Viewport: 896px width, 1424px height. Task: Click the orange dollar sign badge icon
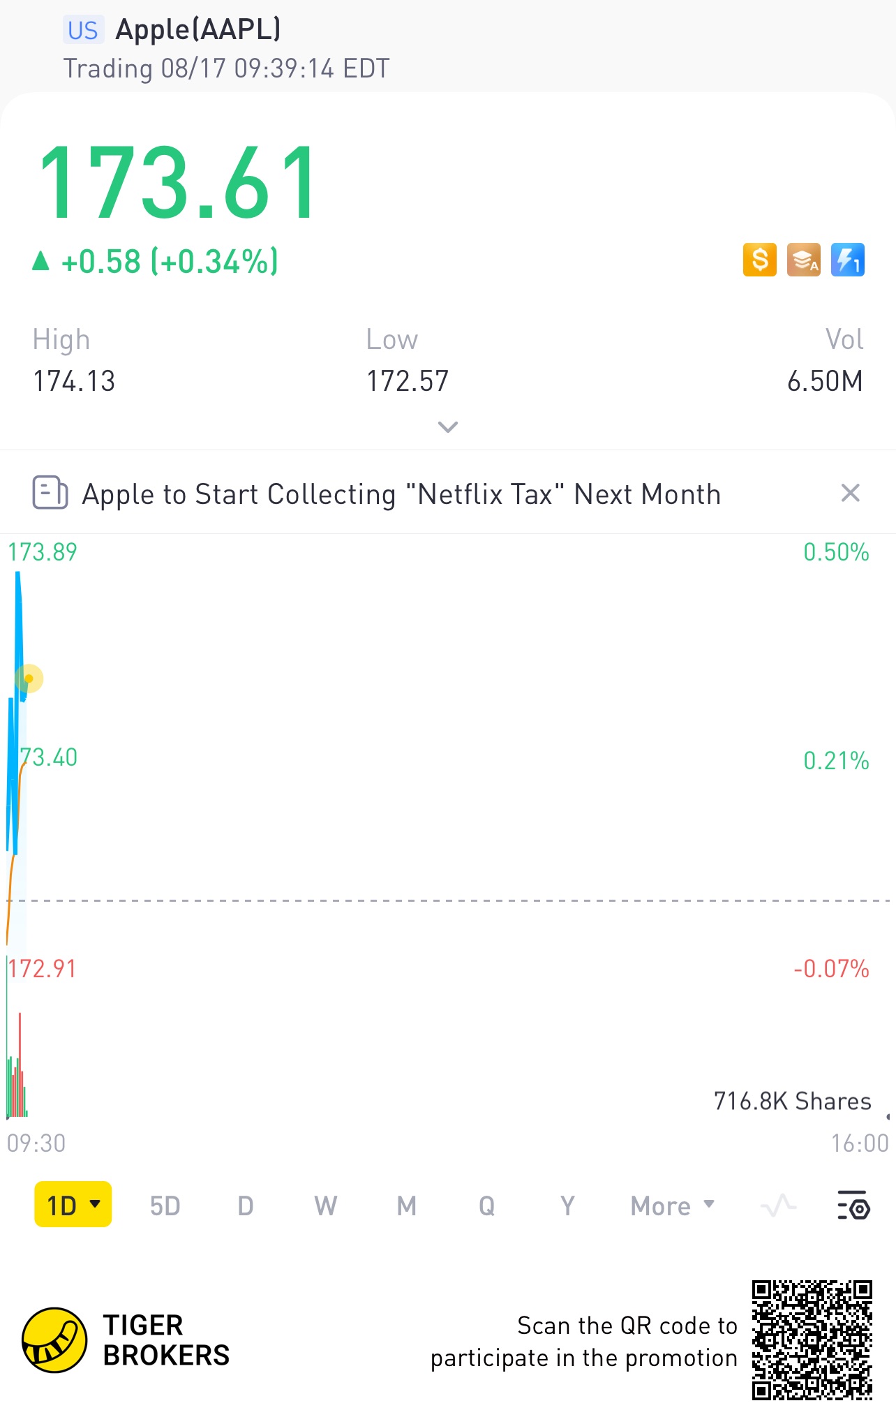[x=759, y=260]
